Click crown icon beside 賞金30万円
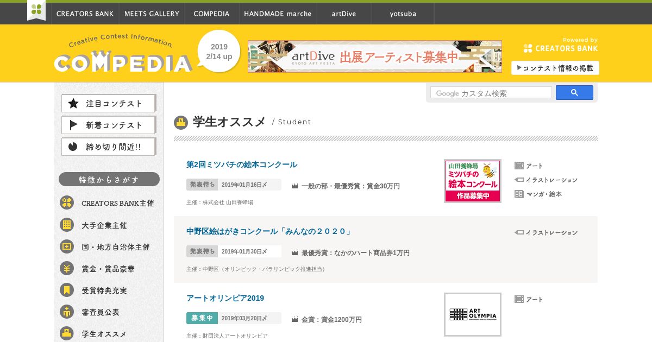This screenshot has width=652, height=342. [x=295, y=186]
